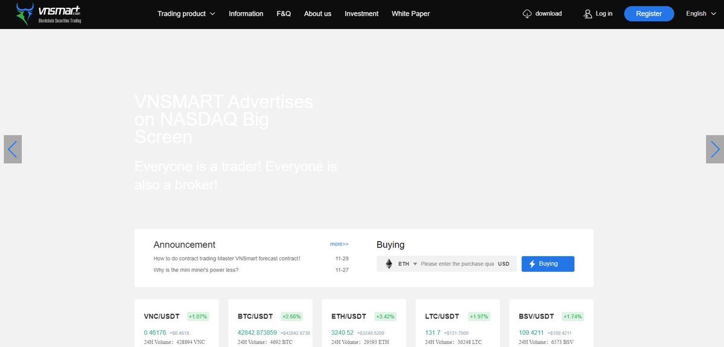Image resolution: width=724 pixels, height=347 pixels.
Task: Click the +1.74% change badge
Action: (573, 316)
